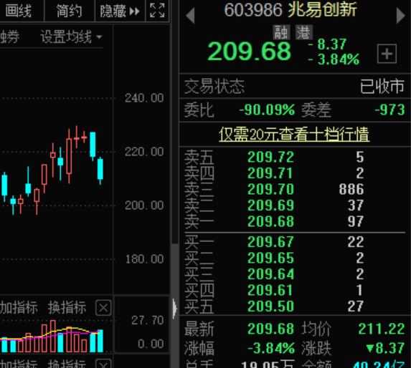
Task: Go to next stock with right arrow
Action: coord(400,16)
